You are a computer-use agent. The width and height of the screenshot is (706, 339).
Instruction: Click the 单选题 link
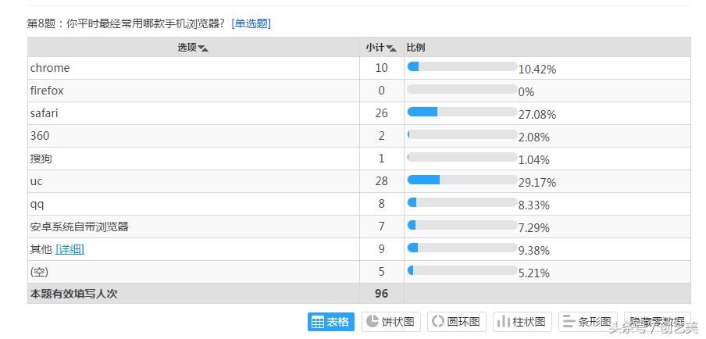[251, 24]
